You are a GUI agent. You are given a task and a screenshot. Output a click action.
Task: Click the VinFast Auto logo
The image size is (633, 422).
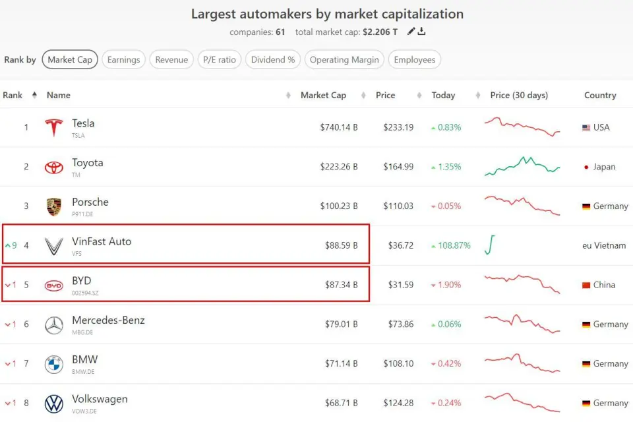pyautogui.click(x=53, y=247)
